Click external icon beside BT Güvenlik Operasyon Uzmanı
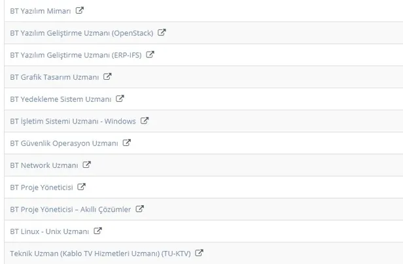Viewport: 403px width, 264px height. tap(127, 142)
